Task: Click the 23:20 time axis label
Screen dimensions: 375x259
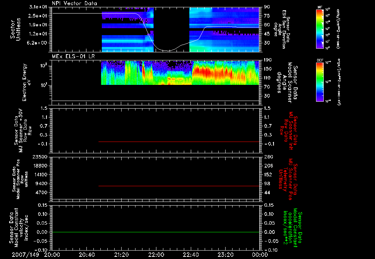Action: click(x=225, y=255)
